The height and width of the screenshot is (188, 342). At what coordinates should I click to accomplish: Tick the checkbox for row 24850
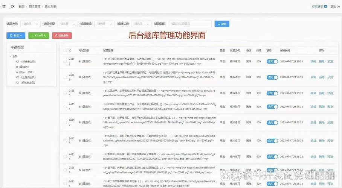(65, 93)
